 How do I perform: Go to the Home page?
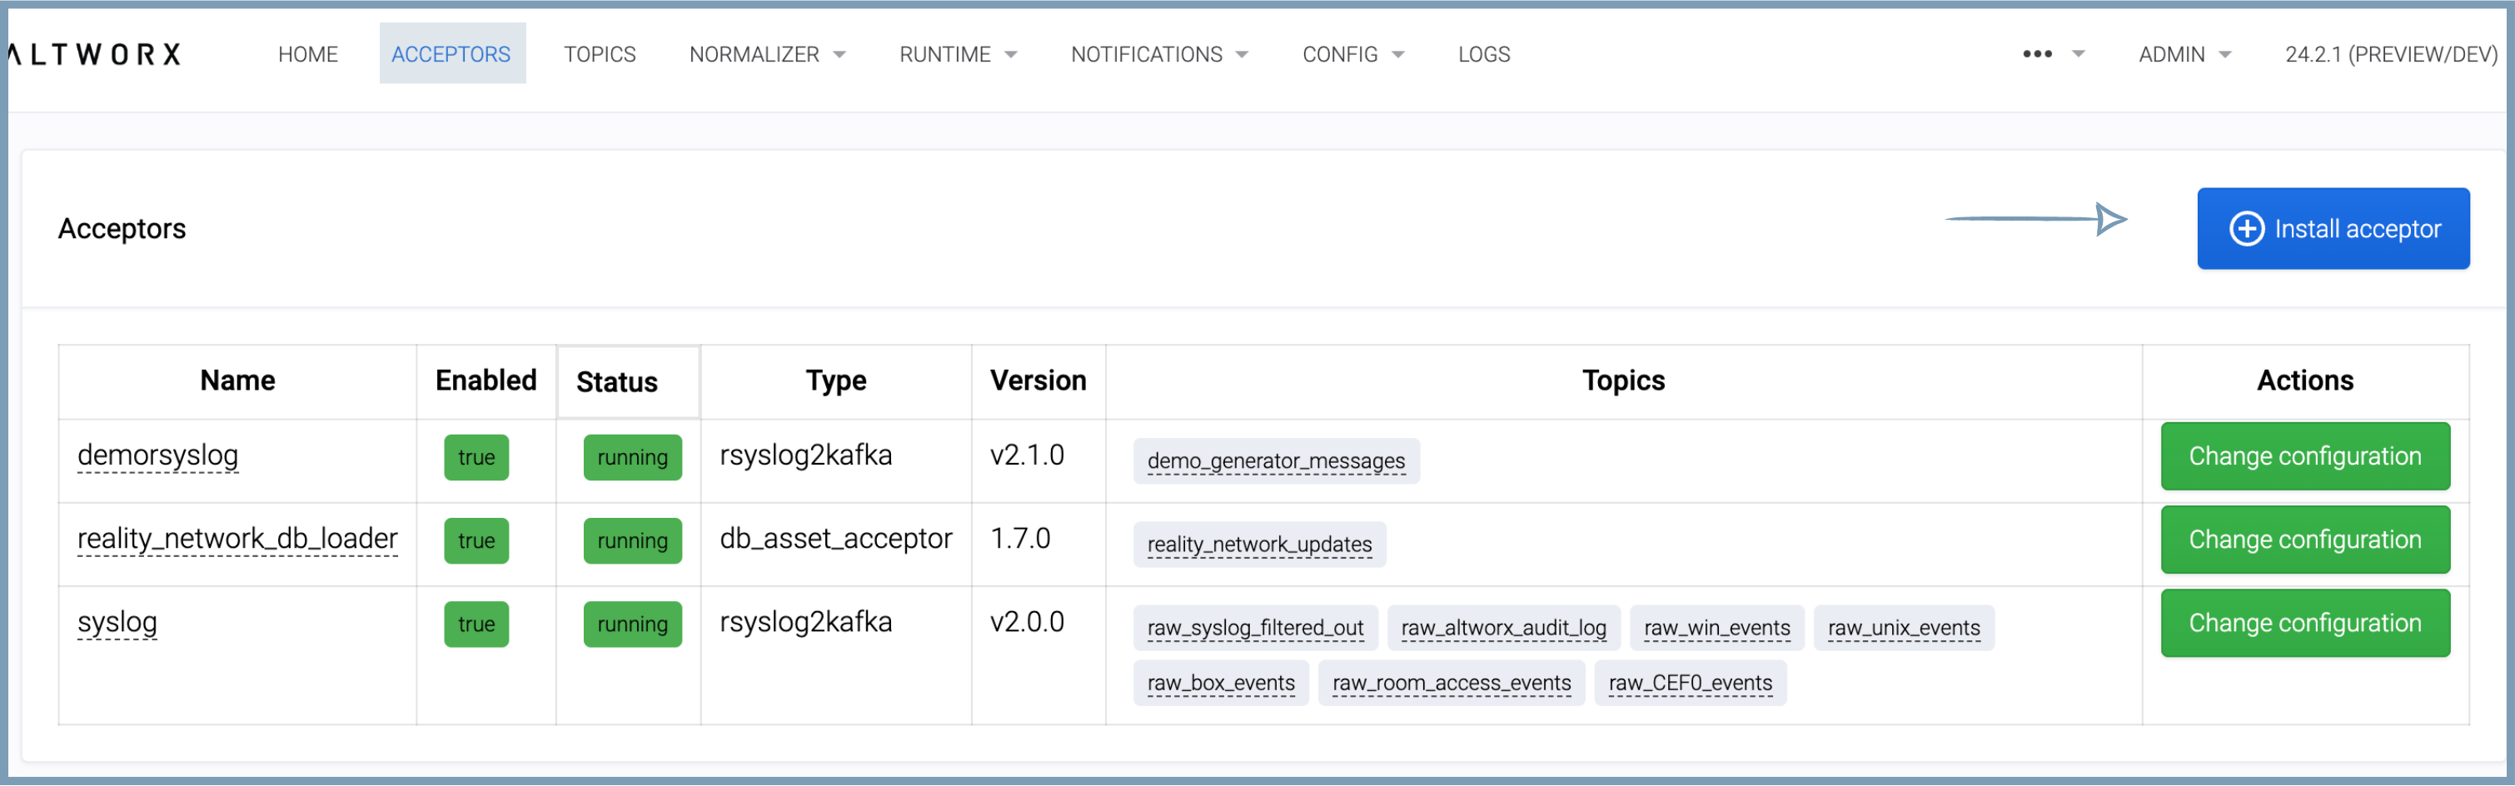coord(307,55)
